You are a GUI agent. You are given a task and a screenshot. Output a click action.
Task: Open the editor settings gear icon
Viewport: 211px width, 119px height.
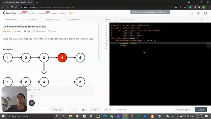tap(202, 20)
